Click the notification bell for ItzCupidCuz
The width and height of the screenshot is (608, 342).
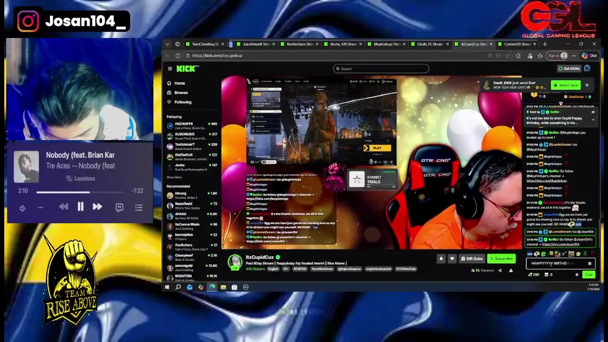point(441,259)
